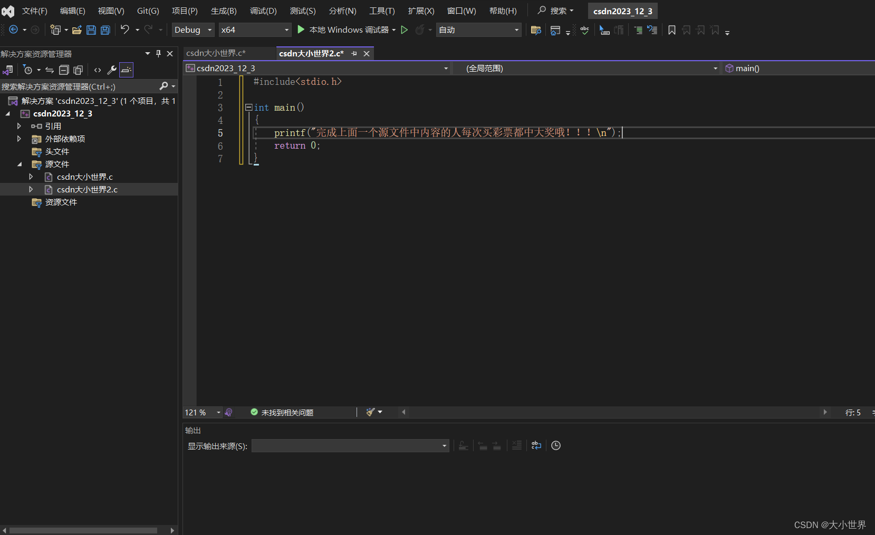Click the Save All double floppy icon
The image size is (875, 535).
coord(105,30)
